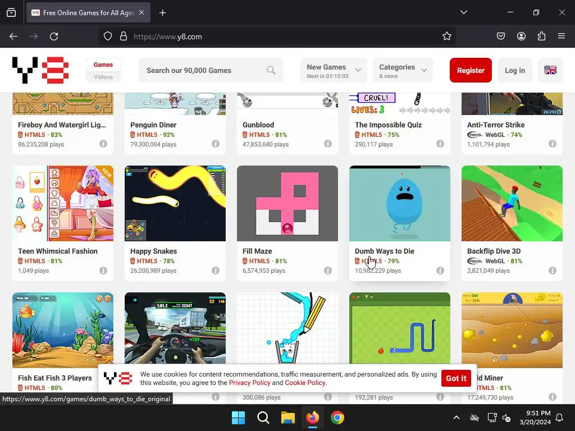This screenshot has height=431, width=575.
Task: Click the search magnifier icon in search box
Action: click(271, 70)
